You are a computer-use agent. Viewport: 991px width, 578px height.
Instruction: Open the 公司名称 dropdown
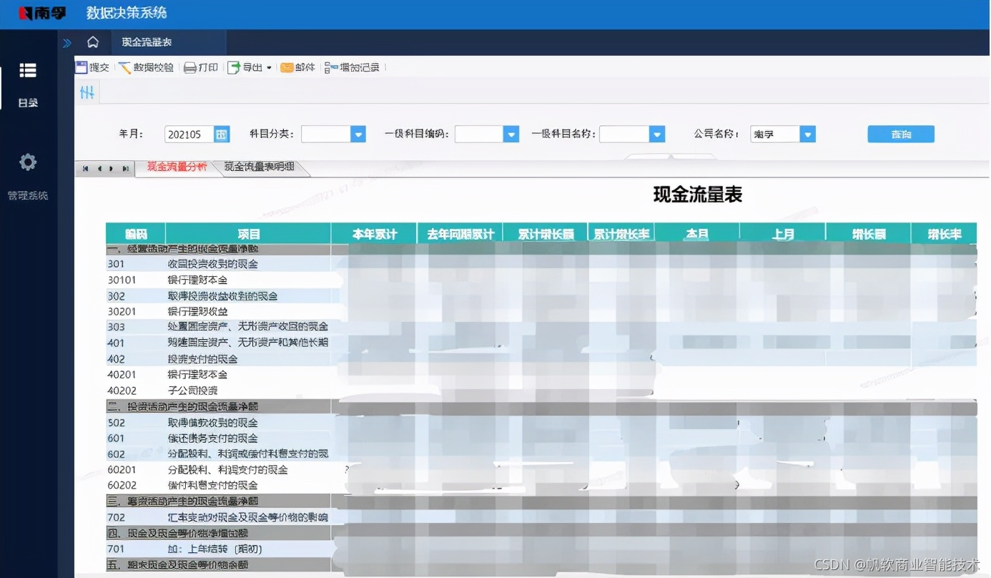point(807,134)
